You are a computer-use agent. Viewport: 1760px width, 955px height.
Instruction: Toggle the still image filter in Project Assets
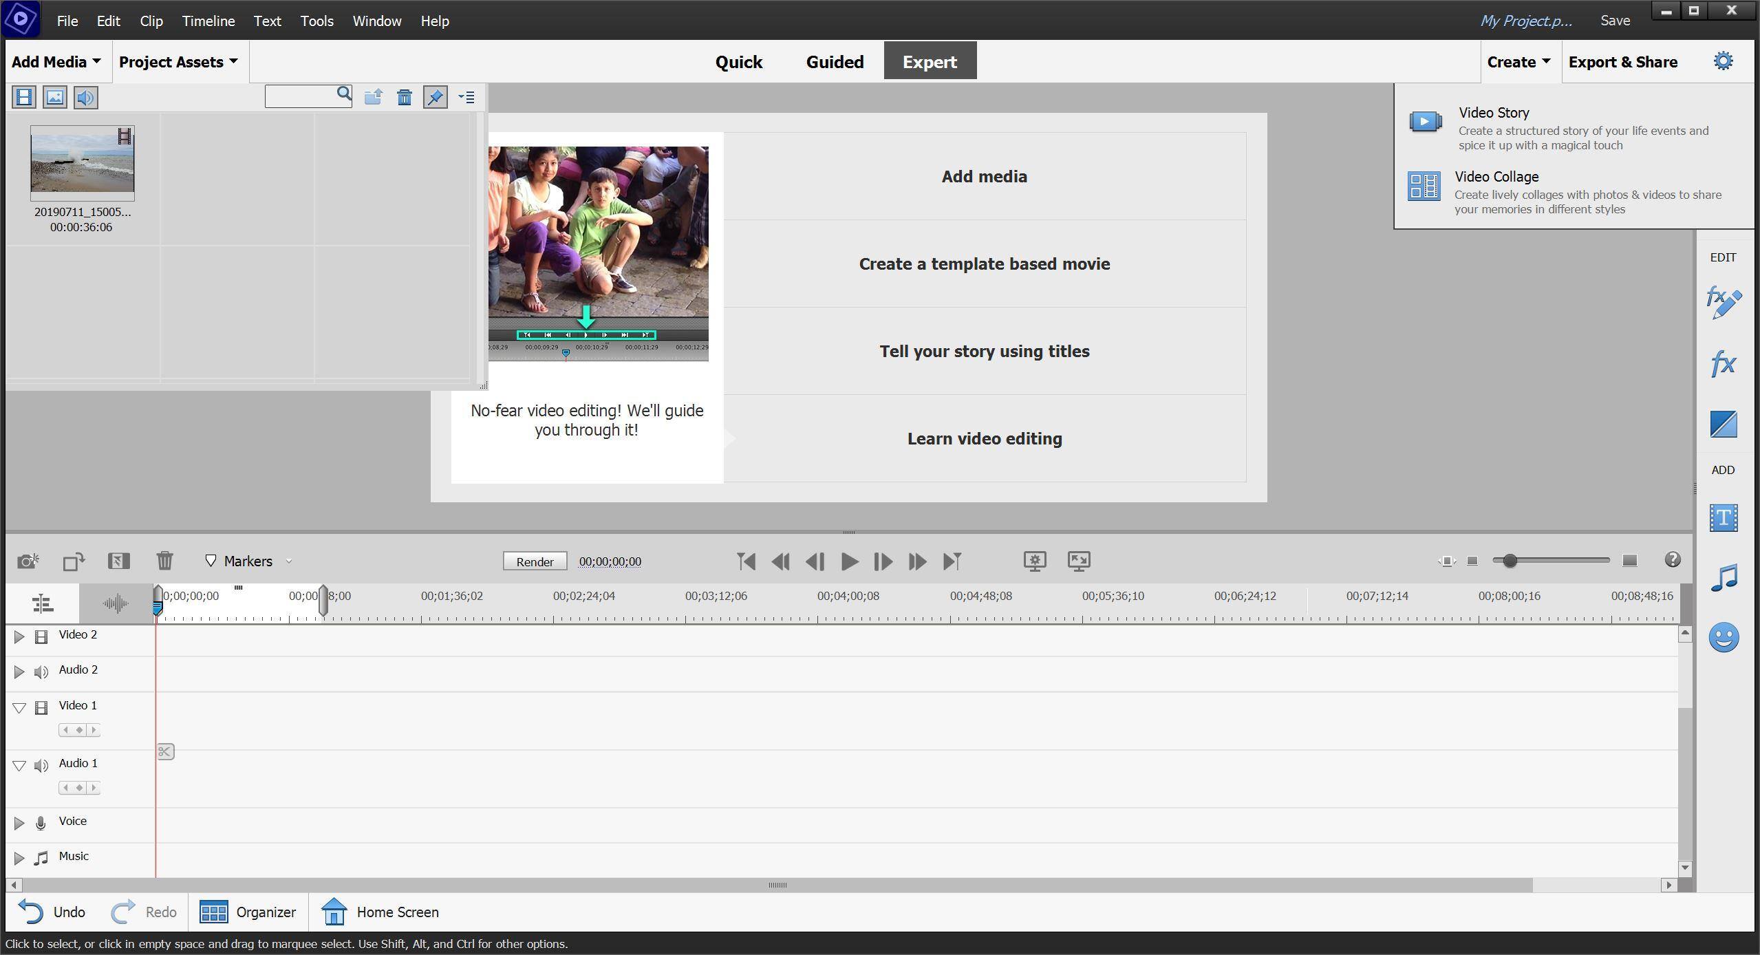point(55,97)
